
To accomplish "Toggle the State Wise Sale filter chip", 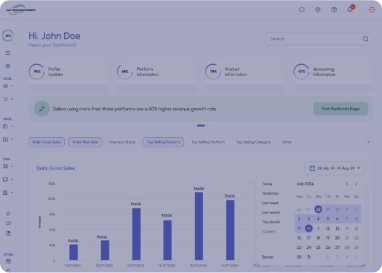I will (85, 142).
